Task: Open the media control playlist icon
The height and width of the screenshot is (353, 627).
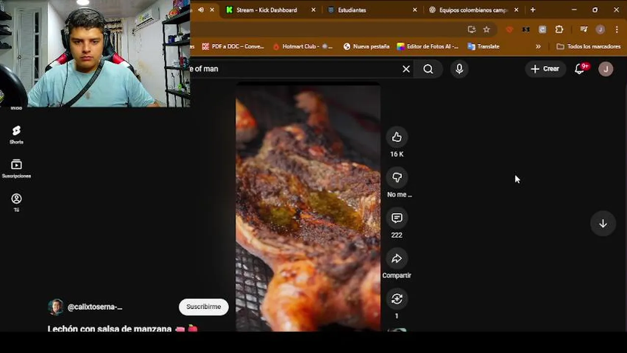Action: (583, 29)
